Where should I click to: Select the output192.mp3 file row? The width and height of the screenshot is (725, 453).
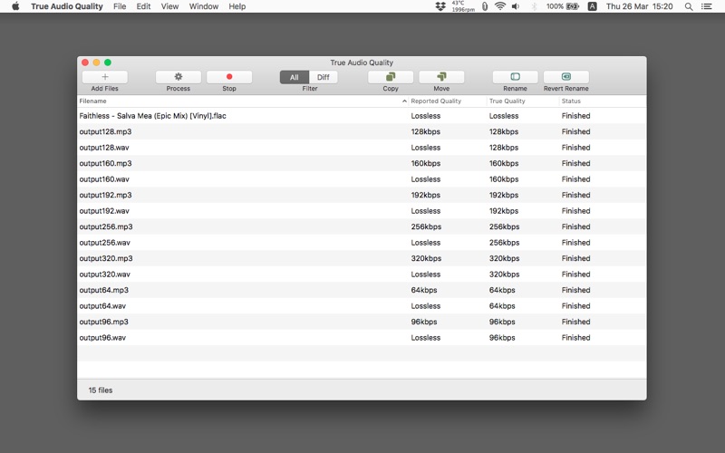[x=362, y=195]
